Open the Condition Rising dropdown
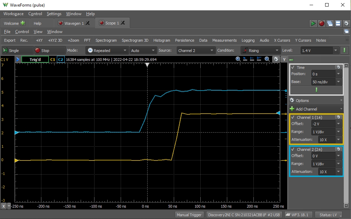Screen dimensions: 351x219 pyautogui.click(x=261, y=51)
